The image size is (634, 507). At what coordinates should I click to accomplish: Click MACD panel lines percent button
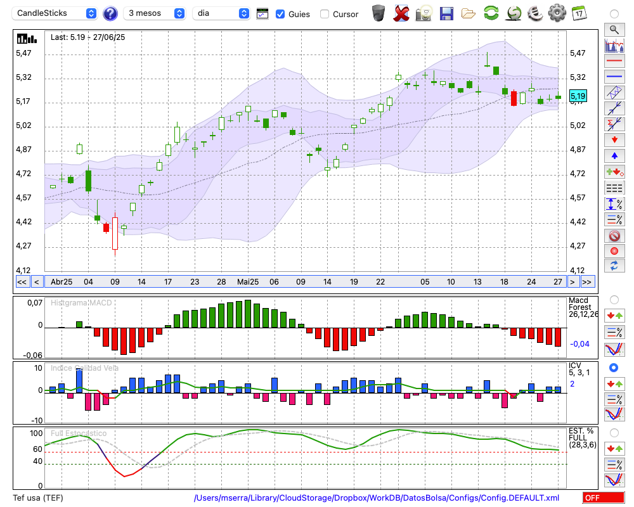614,332
